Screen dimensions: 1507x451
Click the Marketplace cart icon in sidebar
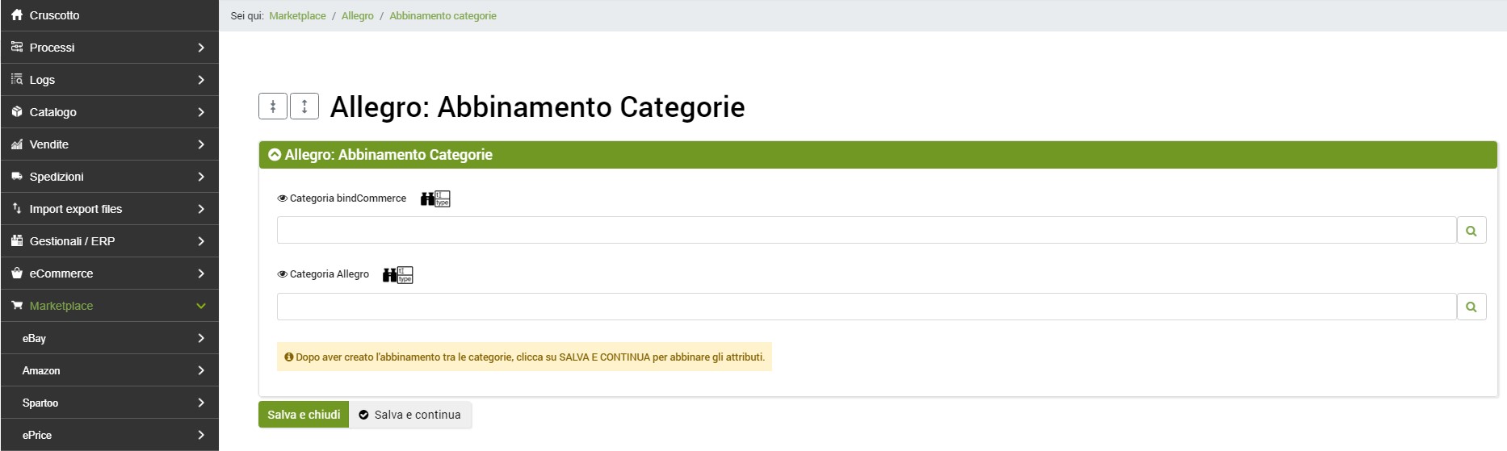[x=17, y=306]
